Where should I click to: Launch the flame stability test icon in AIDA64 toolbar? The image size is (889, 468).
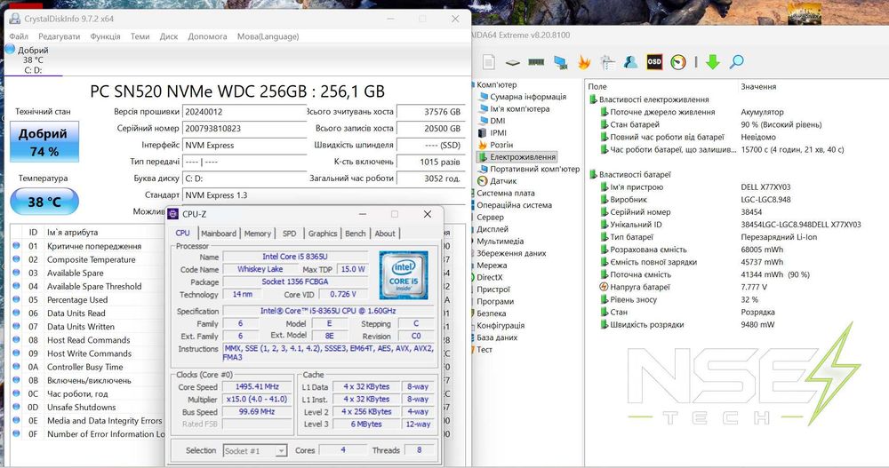(584, 62)
